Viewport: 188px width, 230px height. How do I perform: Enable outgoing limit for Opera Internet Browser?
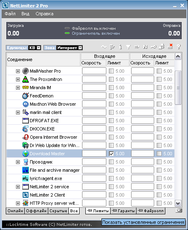[x=159, y=137]
